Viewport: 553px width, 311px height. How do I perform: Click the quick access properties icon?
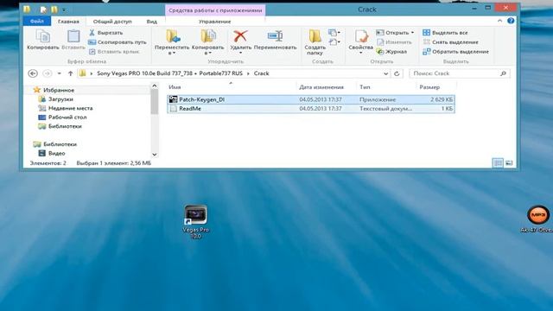(x=43, y=10)
